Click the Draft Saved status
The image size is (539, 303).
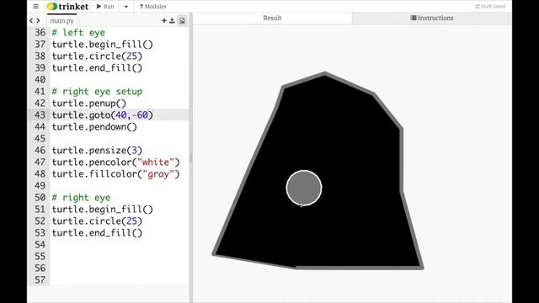490,6
